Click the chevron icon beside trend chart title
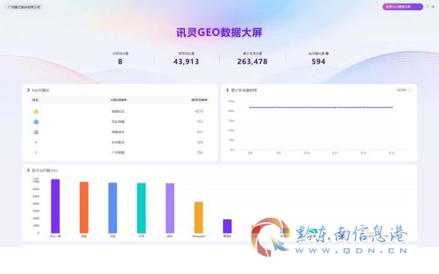The image size is (439, 274). coord(228,90)
